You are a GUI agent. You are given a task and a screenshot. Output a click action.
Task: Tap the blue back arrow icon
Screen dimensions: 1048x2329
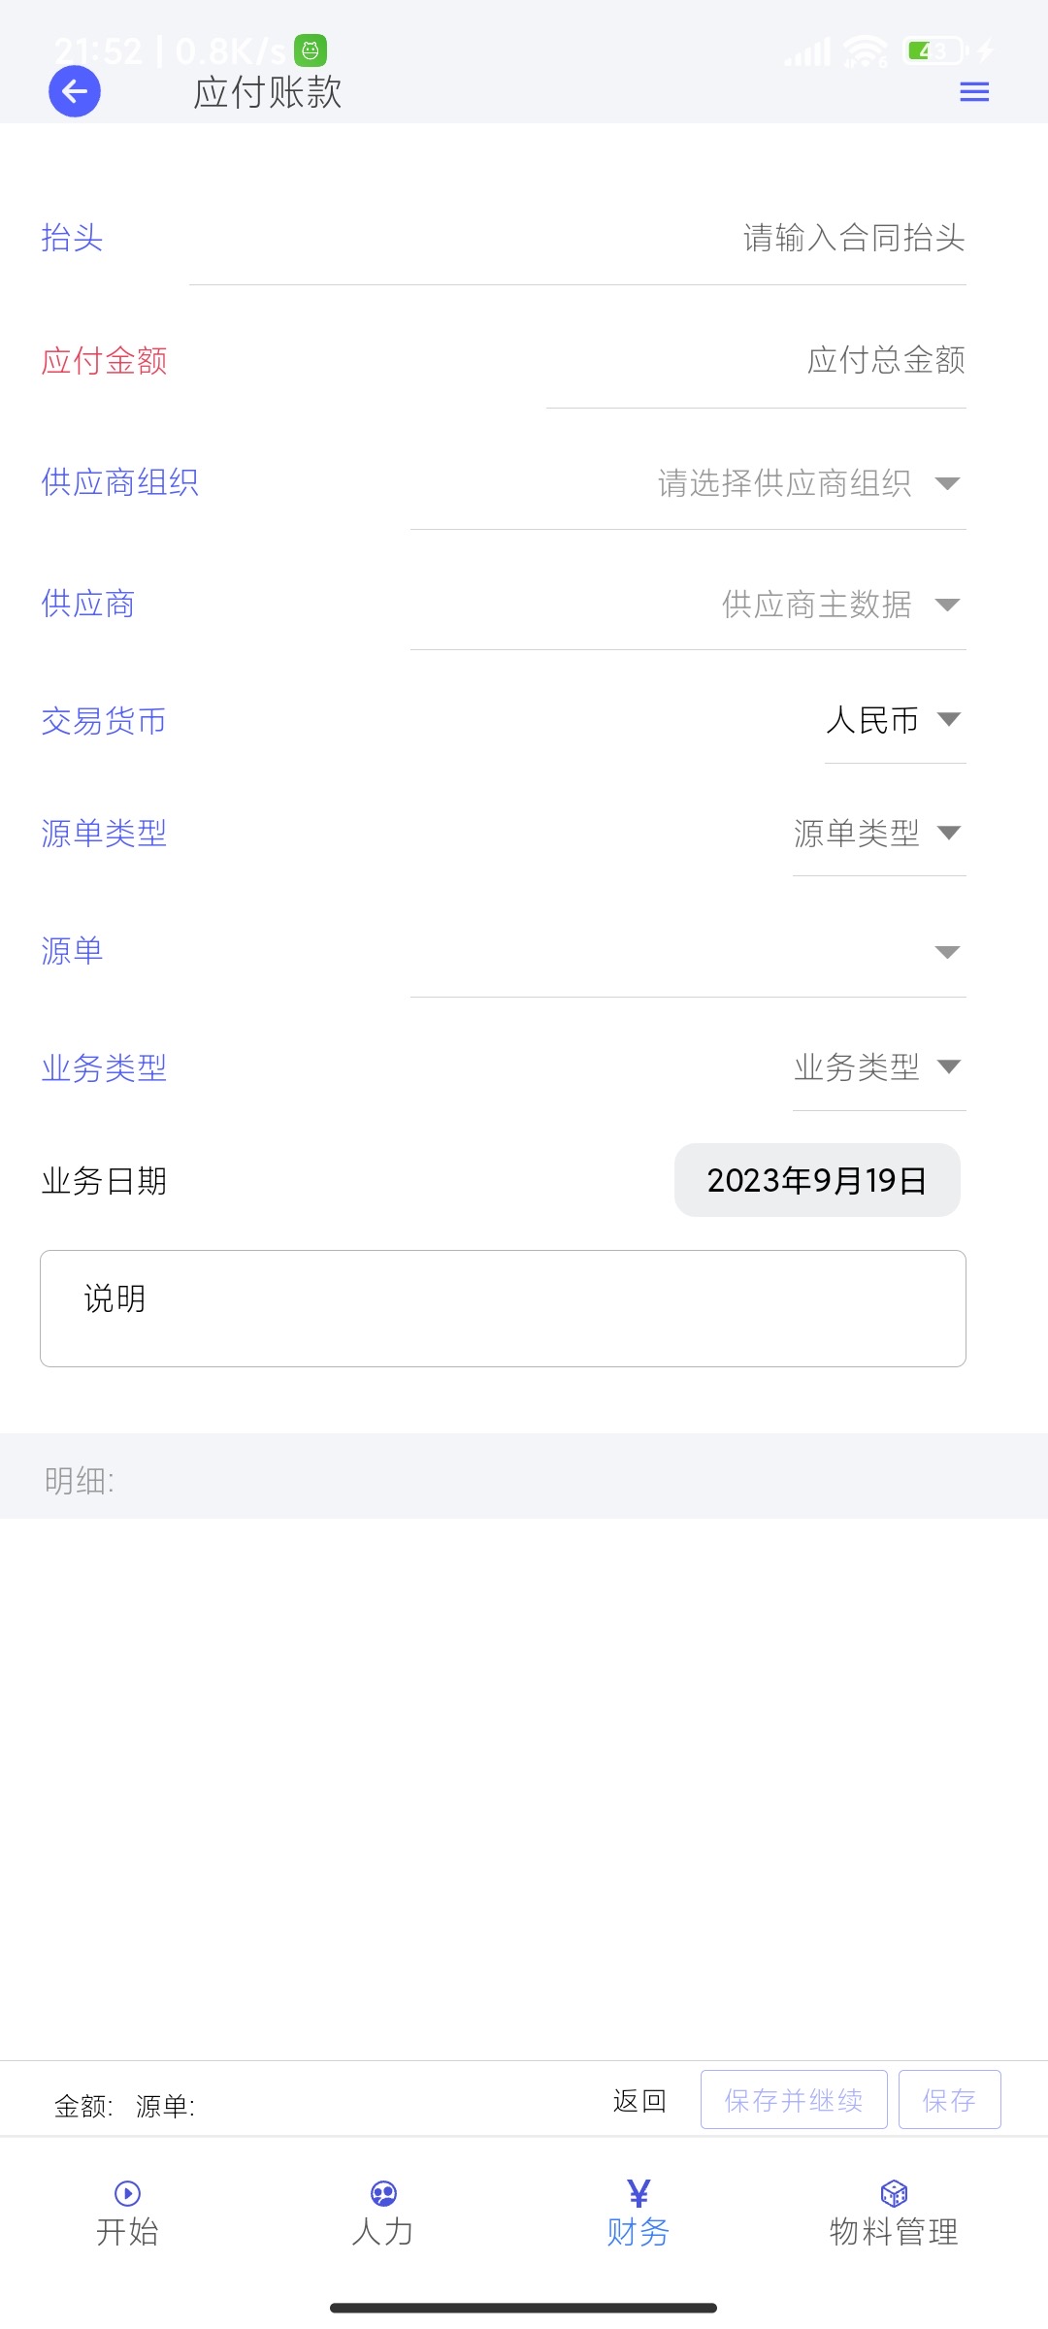pyautogui.click(x=75, y=92)
